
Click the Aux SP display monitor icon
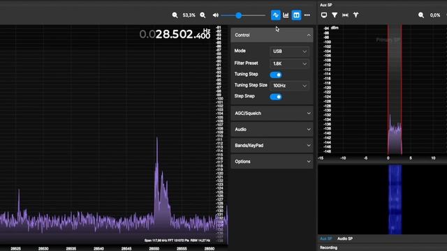tap(324, 15)
